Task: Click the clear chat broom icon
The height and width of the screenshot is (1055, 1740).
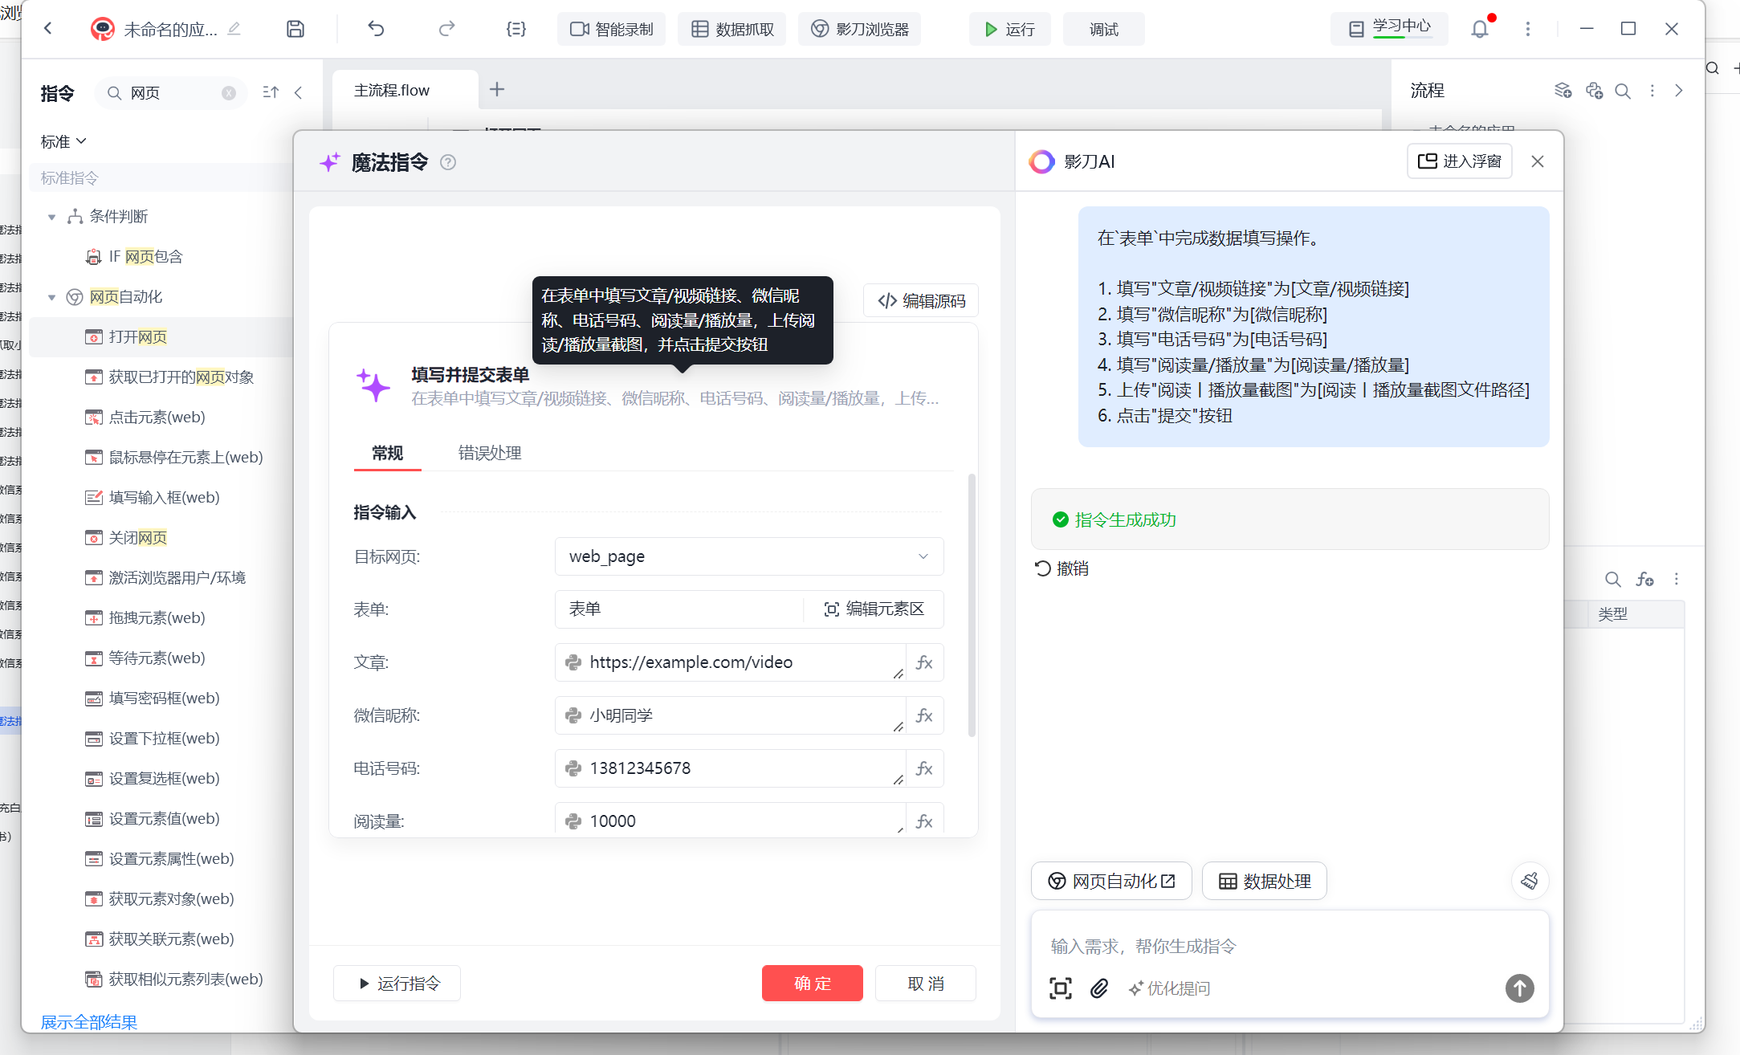Action: coord(1529,881)
